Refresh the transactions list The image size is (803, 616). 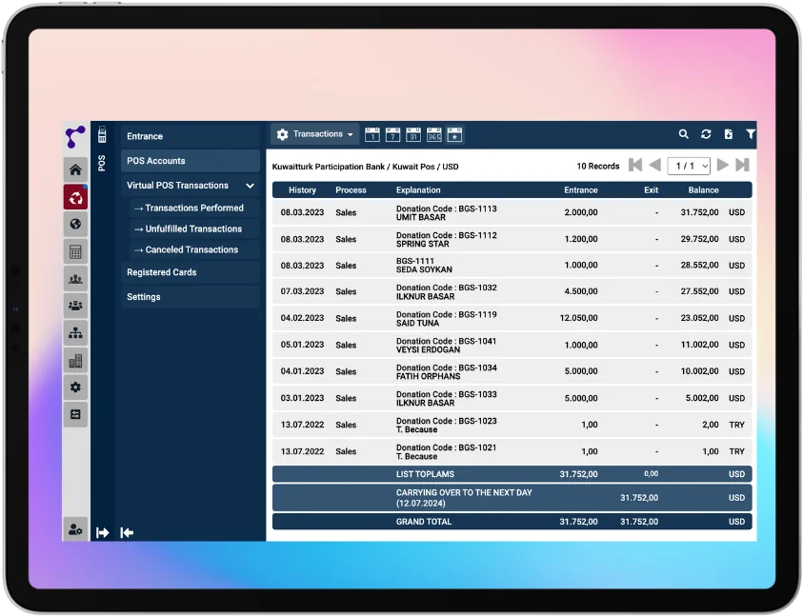[x=706, y=135]
